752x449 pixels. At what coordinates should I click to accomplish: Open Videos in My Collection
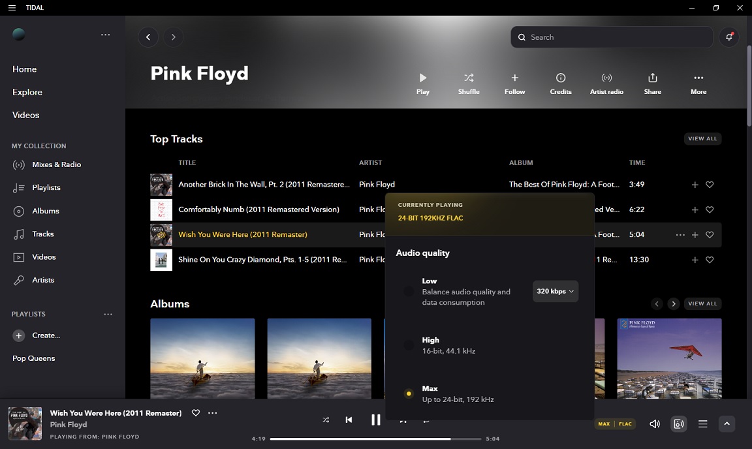(x=34, y=257)
